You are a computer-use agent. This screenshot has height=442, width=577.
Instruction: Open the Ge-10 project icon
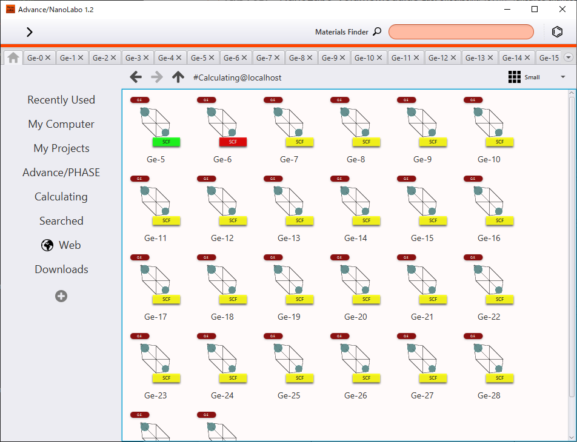[x=489, y=122]
